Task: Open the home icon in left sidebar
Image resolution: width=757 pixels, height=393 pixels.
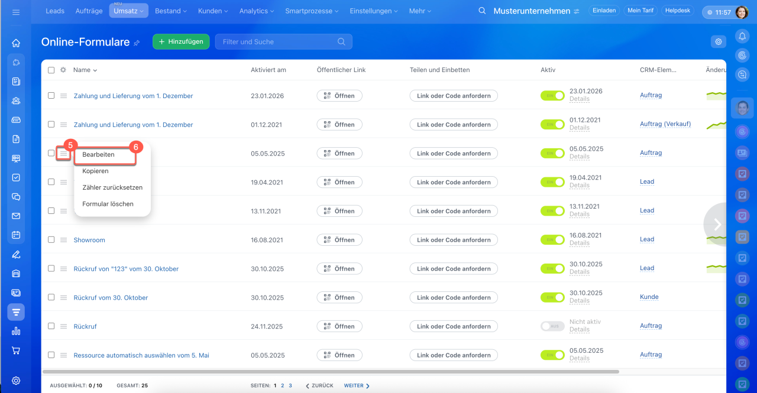Action: pyautogui.click(x=16, y=43)
